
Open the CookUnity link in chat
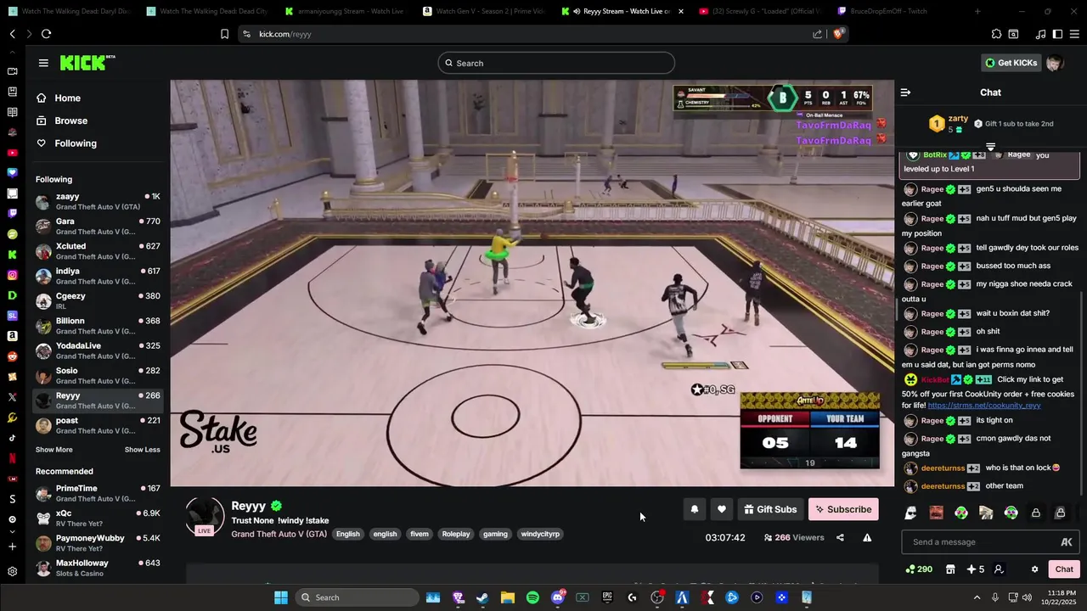[x=984, y=406]
